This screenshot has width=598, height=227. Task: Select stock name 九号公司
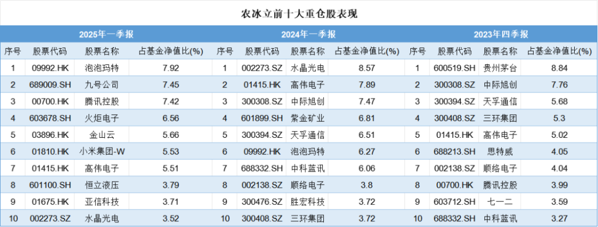tap(102, 85)
